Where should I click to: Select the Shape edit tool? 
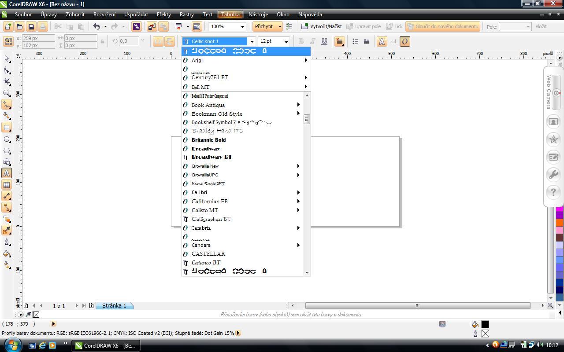[7, 70]
